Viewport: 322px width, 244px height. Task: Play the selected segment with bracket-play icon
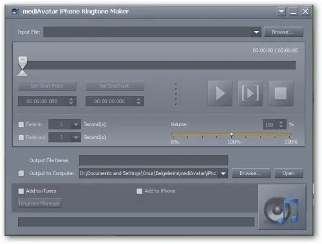pyautogui.click(x=251, y=93)
